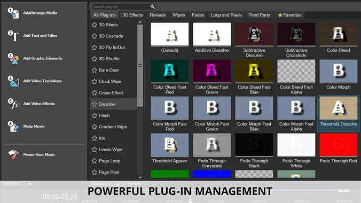Favorite the 3D Blinds star
361x203 pixels.
(x=95, y=25)
